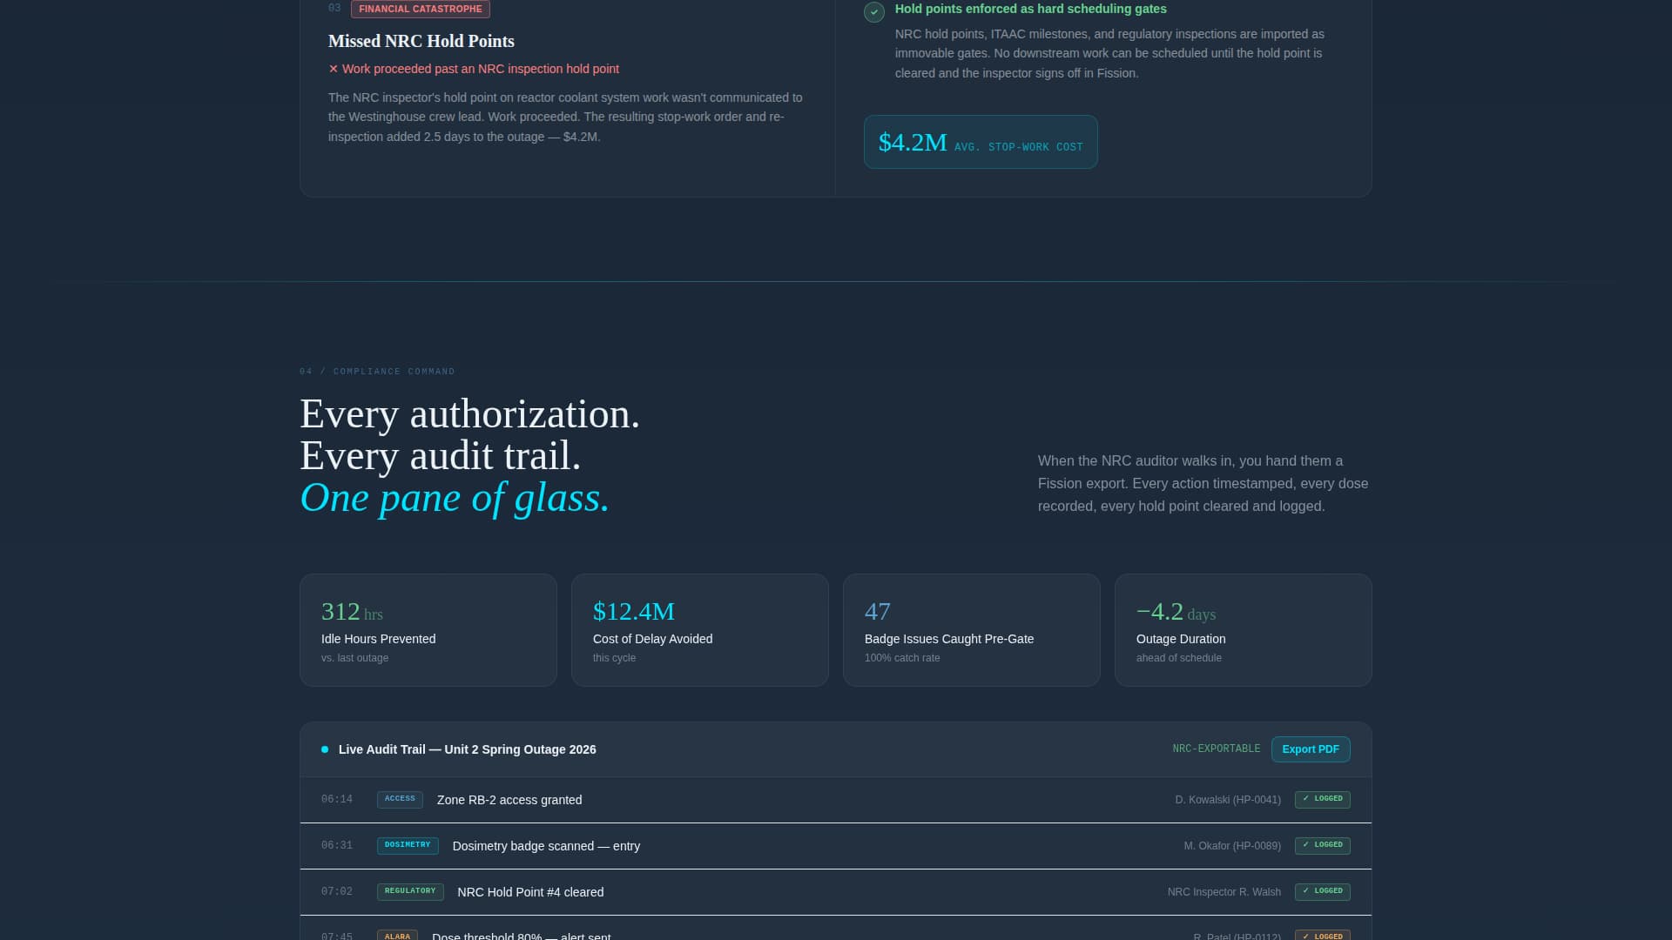Click the name D. Kowalski (HP-0041)
The image size is (1672, 940).
[x=1228, y=800]
